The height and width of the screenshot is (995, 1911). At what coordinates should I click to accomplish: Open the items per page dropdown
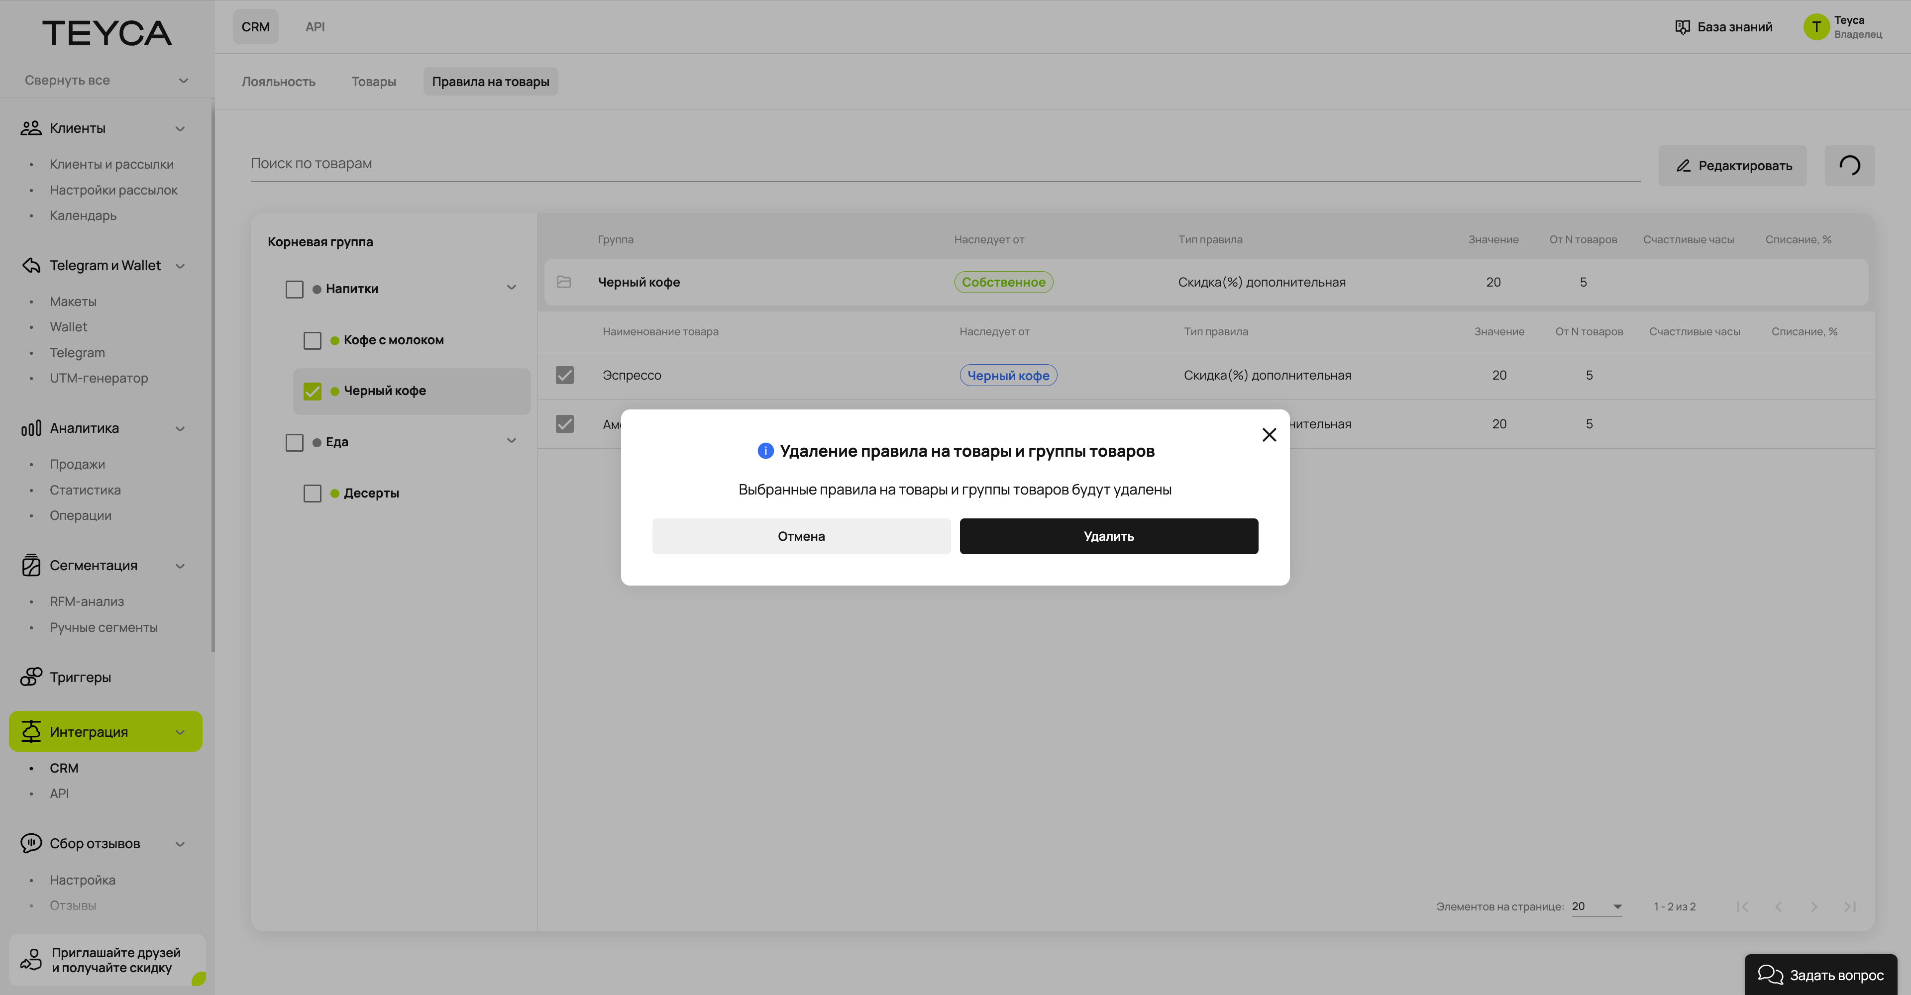[x=1596, y=906]
